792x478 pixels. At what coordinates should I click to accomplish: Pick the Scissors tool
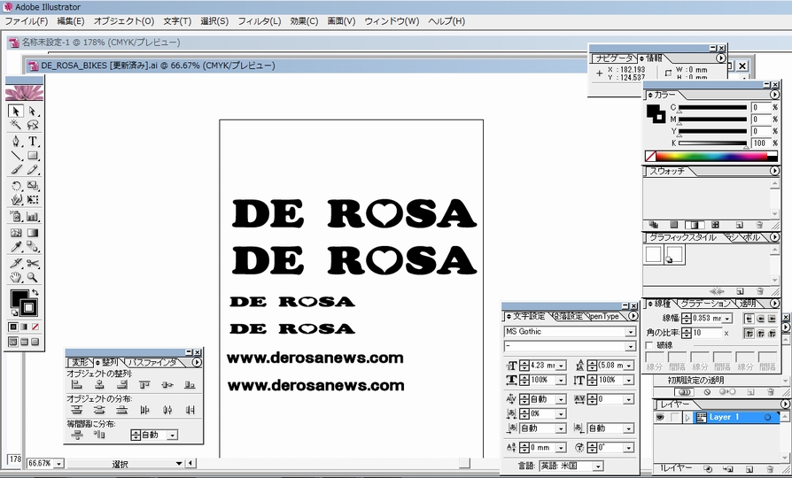(x=33, y=263)
